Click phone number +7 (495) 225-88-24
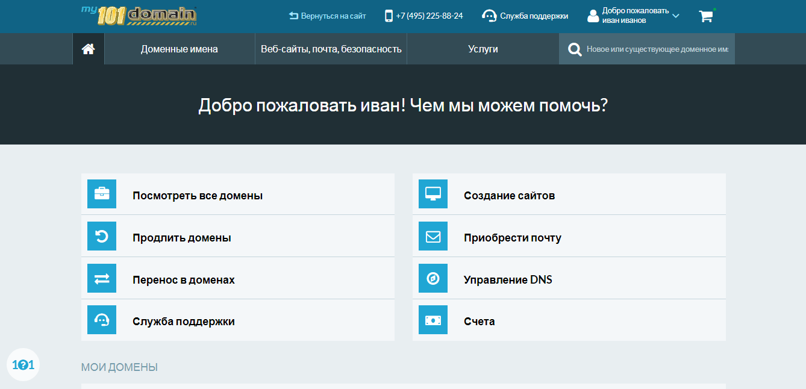Image resolution: width=806 pixels, height=389 pixels. 431,16
